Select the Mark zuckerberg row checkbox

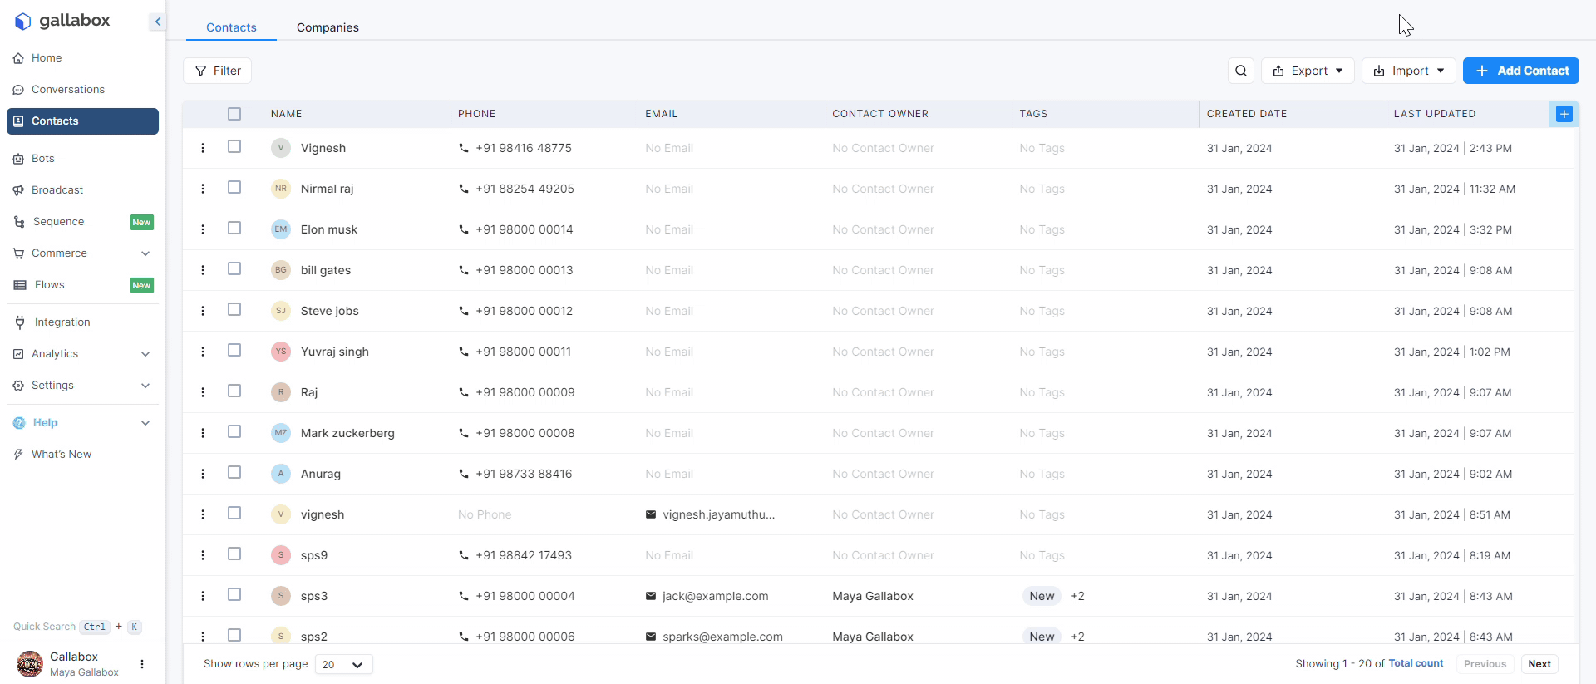[234, 432]
